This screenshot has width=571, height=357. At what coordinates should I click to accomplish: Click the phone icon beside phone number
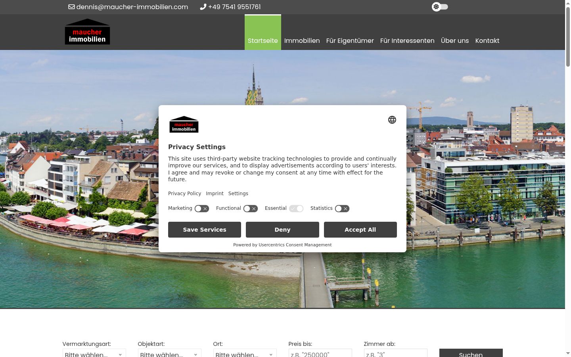pyautogui.click(x=203, y=7)
